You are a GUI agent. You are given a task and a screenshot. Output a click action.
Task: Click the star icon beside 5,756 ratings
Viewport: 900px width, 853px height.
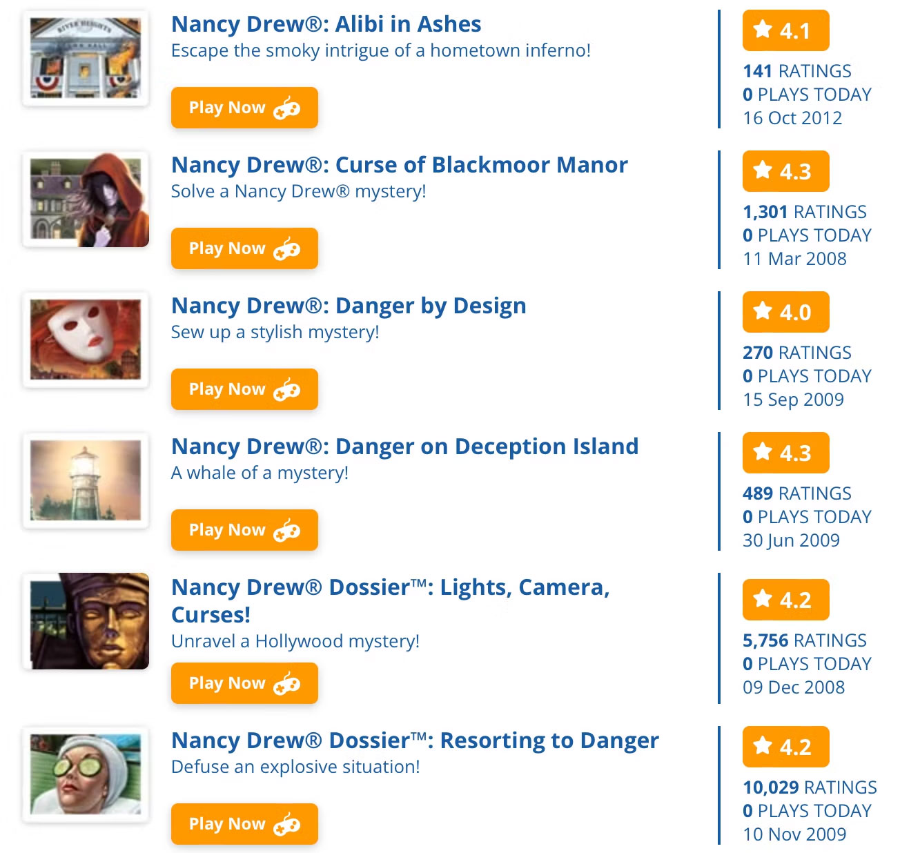click(763, 599)
